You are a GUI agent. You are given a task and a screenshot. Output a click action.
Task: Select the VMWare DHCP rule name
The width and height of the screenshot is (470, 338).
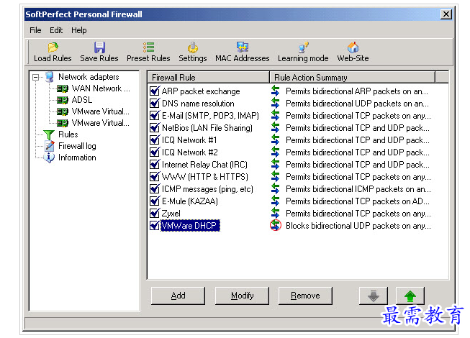click(190, 225)
